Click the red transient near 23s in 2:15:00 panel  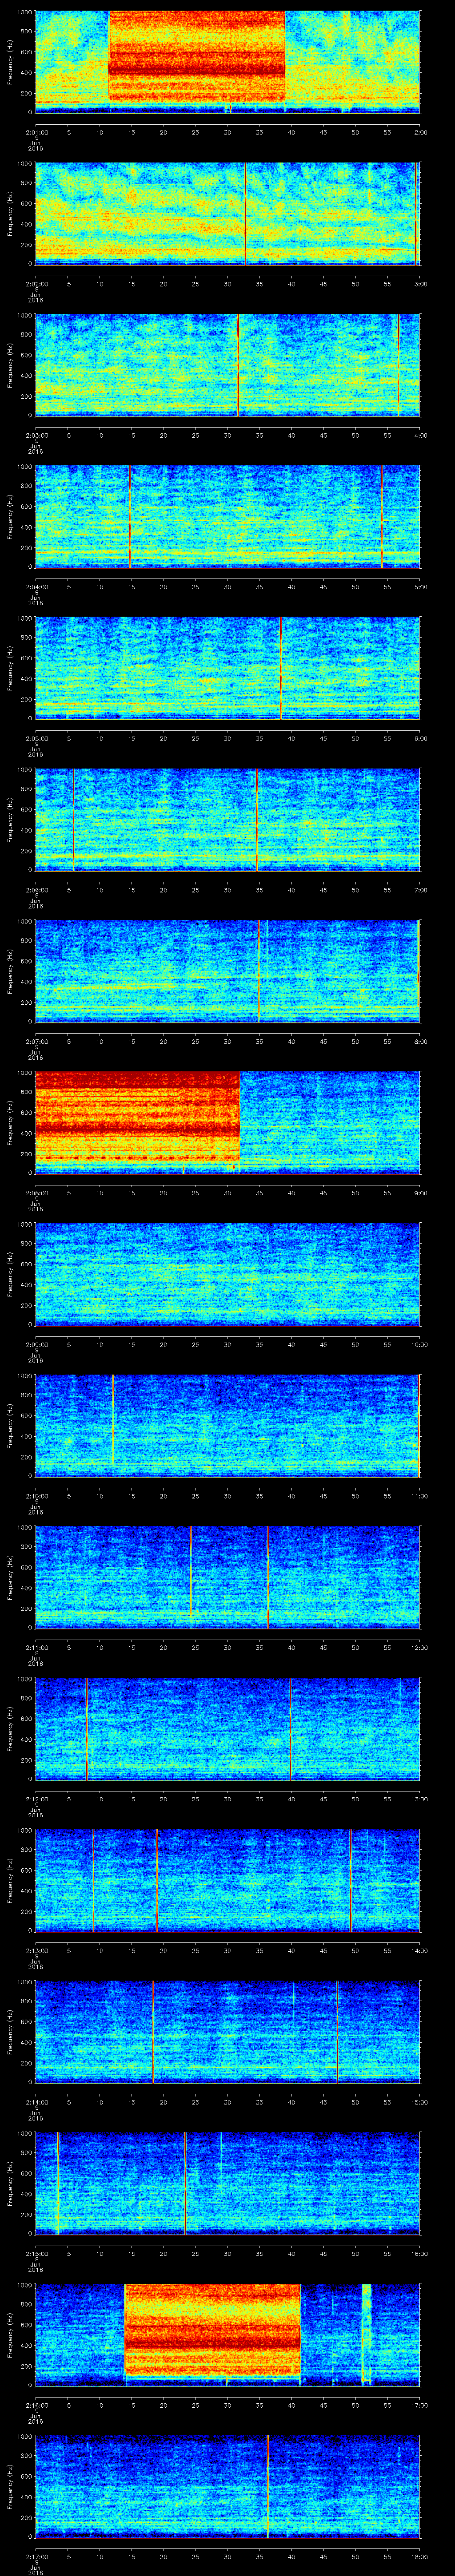[185, 2182]
